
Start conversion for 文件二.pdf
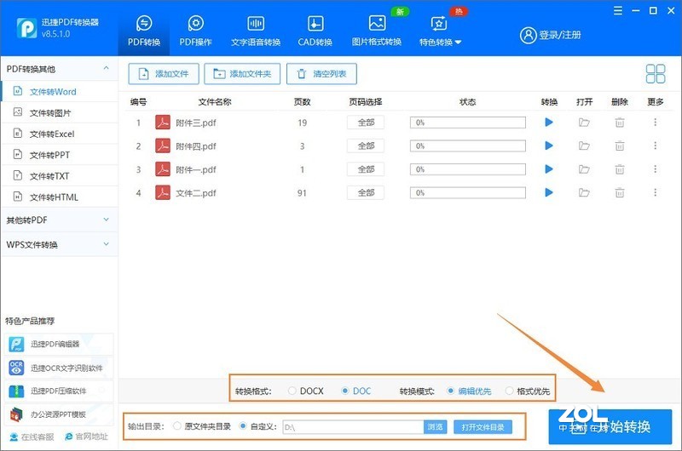[x=549, y=192]
